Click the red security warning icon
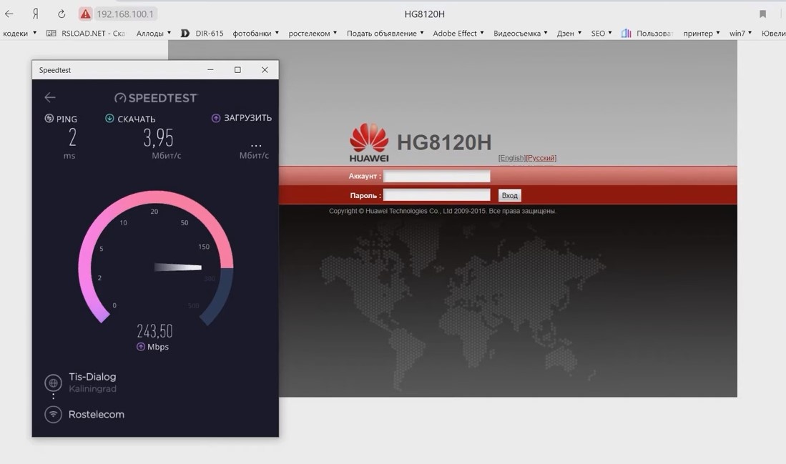The width and height of the screenshot is (786, 464). point(86,14)
